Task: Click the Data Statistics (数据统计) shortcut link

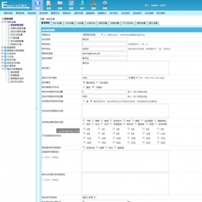Action: (102, 13)
